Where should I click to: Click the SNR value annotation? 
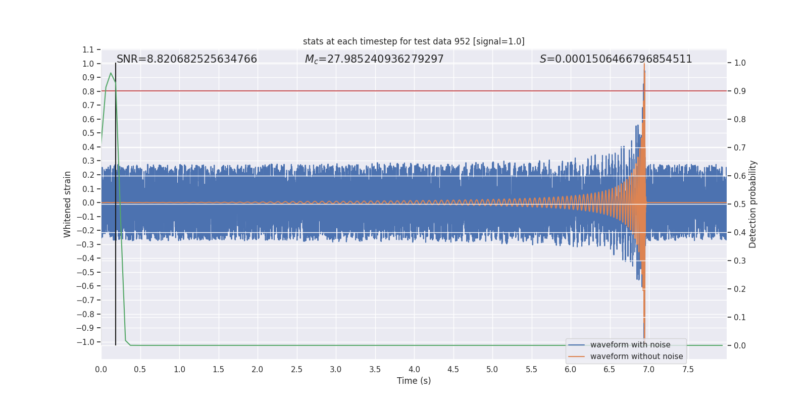(187, 59)
